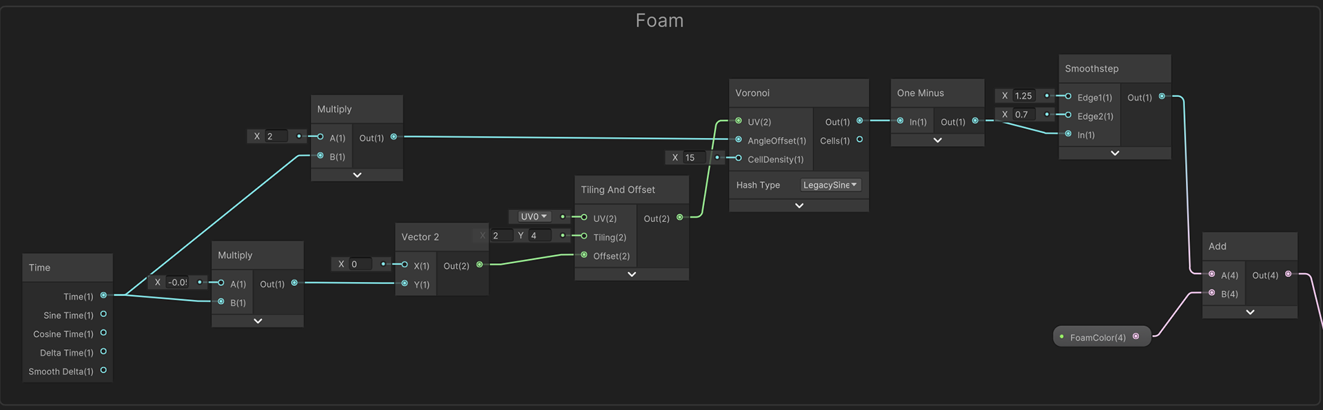Image resolution: width=1323 pixels, height=410 pixels.
Task: Open the Hash Type LegacySine dropdown
Action: click(830, 185)
